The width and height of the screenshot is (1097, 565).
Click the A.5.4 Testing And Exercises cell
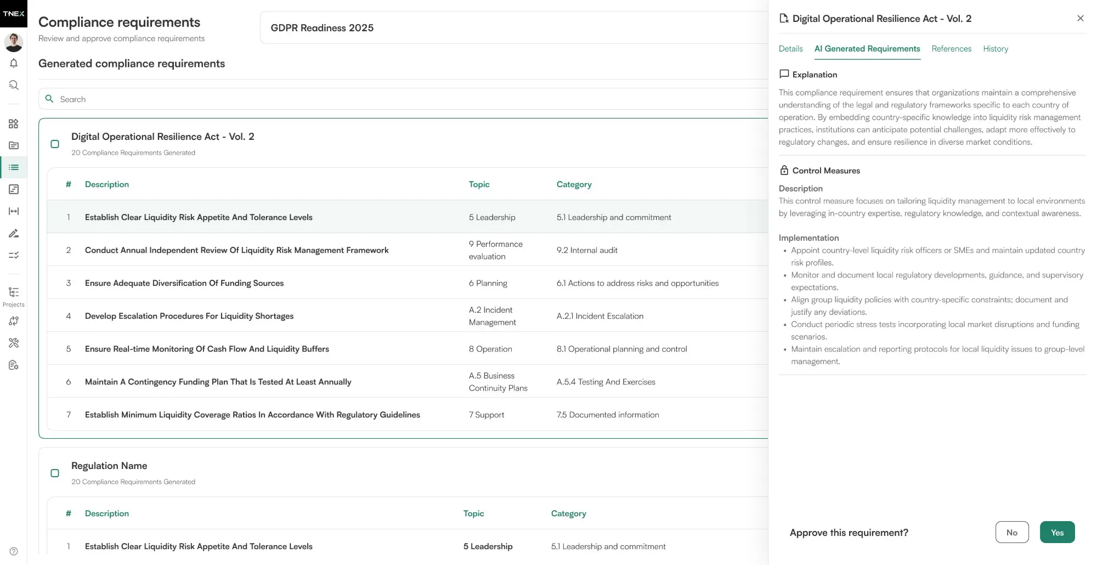coord(606,382)
